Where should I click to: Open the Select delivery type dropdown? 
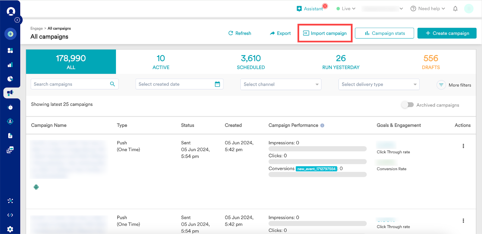click(379, 84)
